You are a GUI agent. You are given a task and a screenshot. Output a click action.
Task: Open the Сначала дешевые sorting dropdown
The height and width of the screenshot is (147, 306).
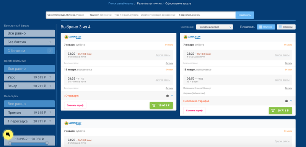(x=215, y=27)
